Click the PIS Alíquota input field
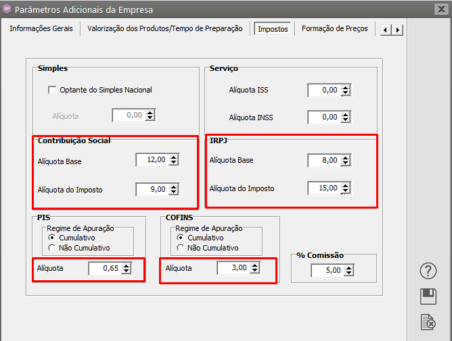Image resolution: width=452 pixels, height=341 pixels. tap(104, 269)
